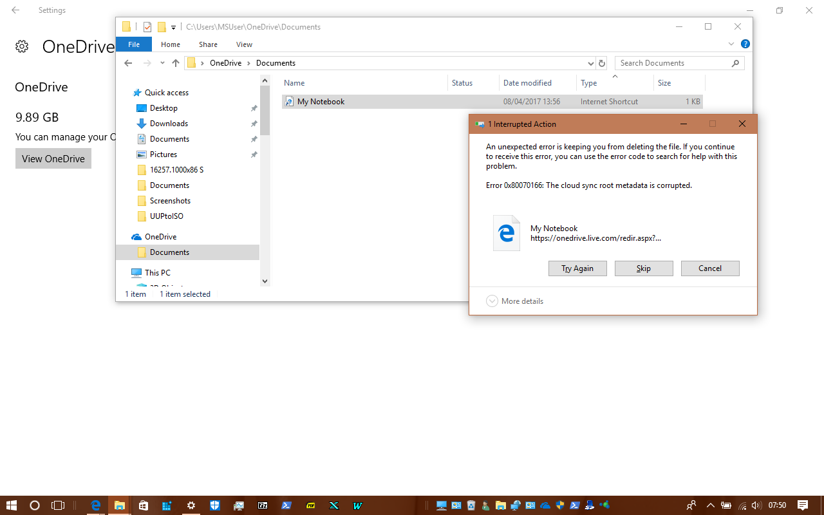Launch Microsoft Edge from taskbar
This screenshot has height=515, width=824.
pyautogui.click(x=96, y=505)
